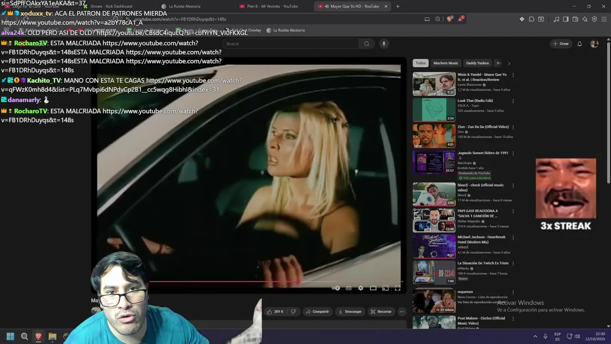
Task: Switch to Stream - Kick Dashboard tab
Action: (111, 6)
